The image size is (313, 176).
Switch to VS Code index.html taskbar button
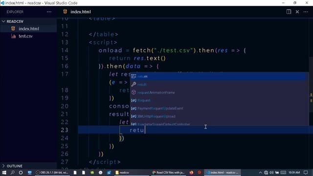223,173
